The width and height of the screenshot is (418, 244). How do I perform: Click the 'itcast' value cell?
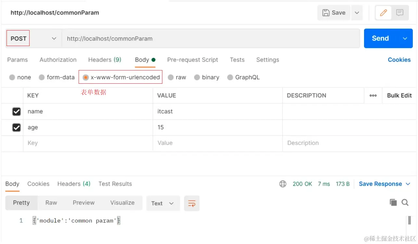[218, 112]
